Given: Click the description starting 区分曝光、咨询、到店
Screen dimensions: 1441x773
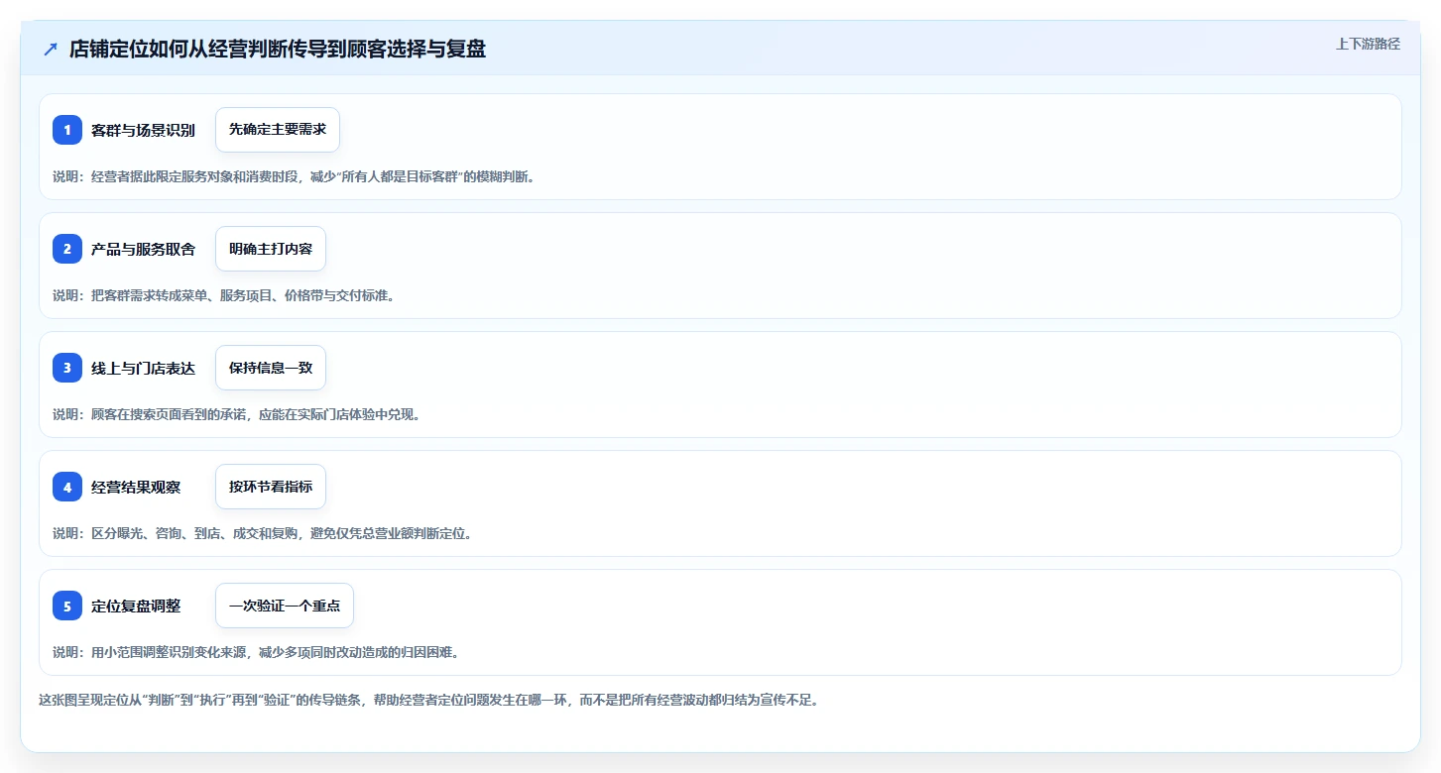Looking at the screenshot, I should [263, 533].
